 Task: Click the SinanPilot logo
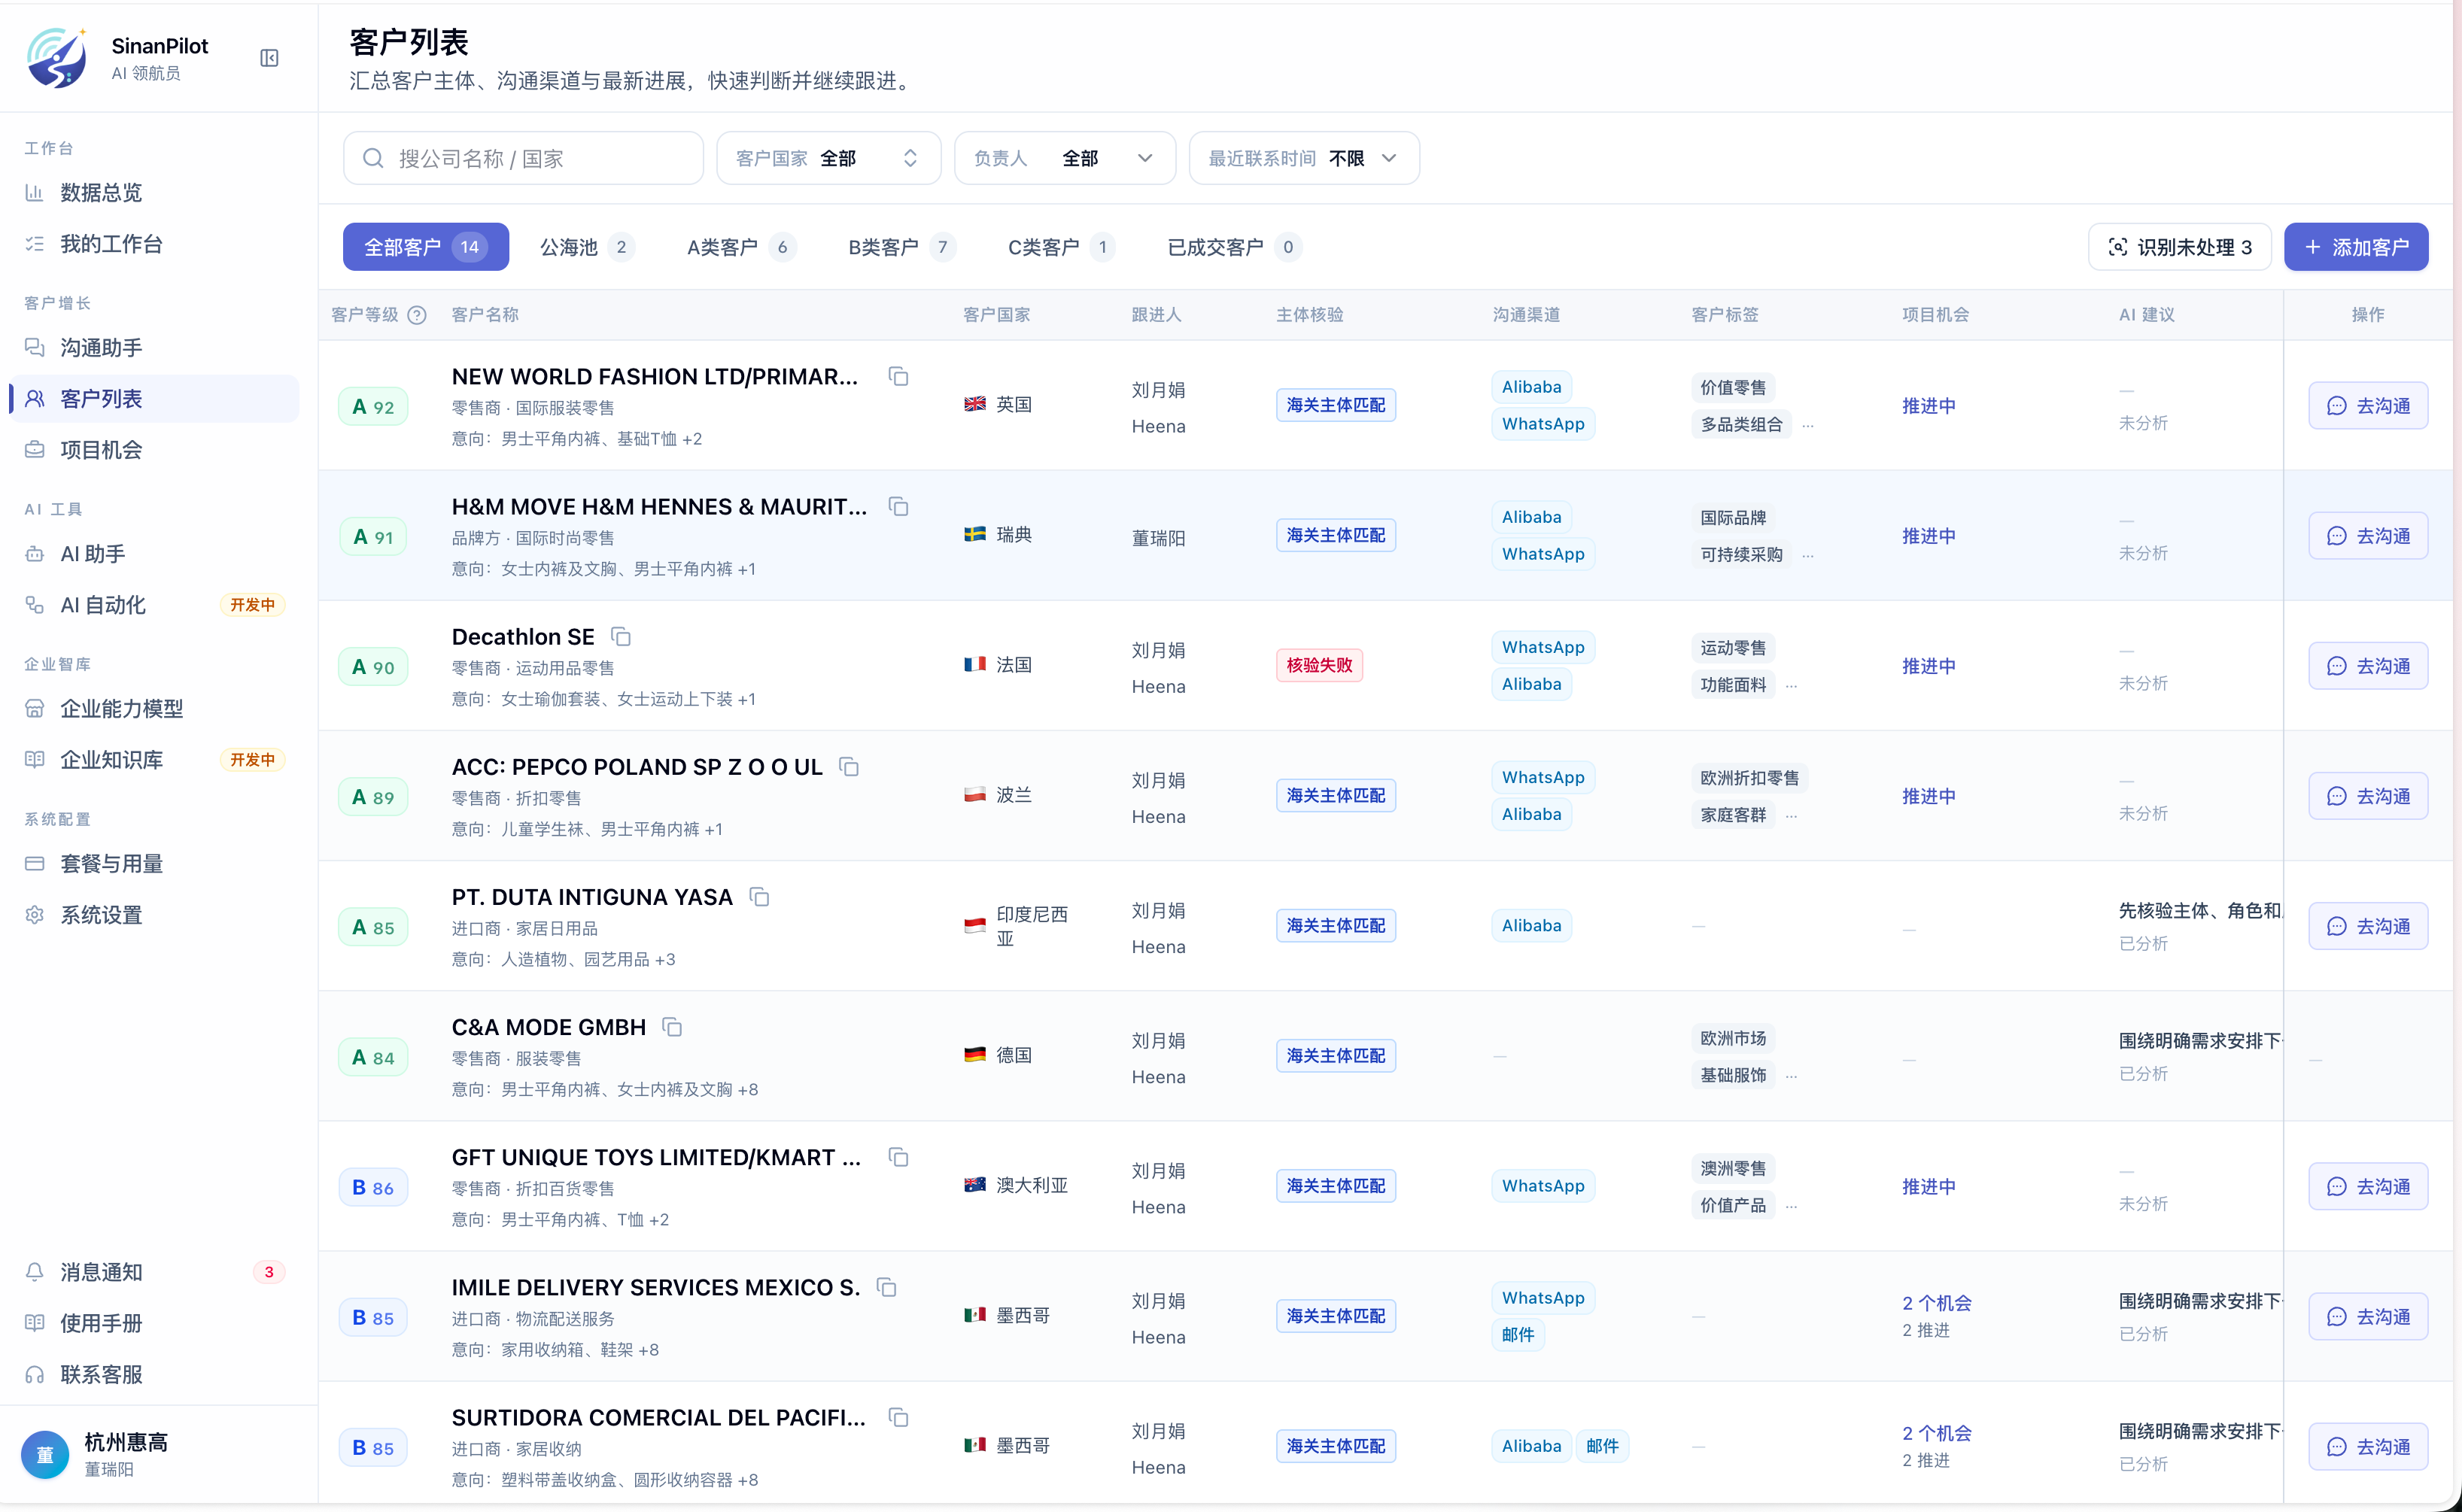pyautogui.click(x=57, y=58)
